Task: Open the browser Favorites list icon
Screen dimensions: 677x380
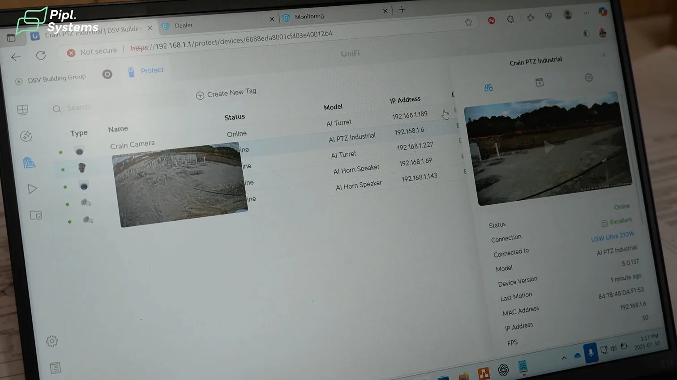Action: (531, 18)
